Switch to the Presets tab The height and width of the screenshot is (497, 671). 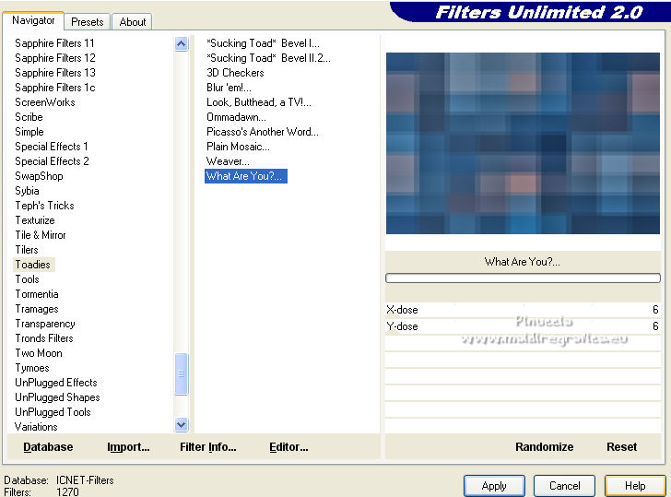pos(88,22)
